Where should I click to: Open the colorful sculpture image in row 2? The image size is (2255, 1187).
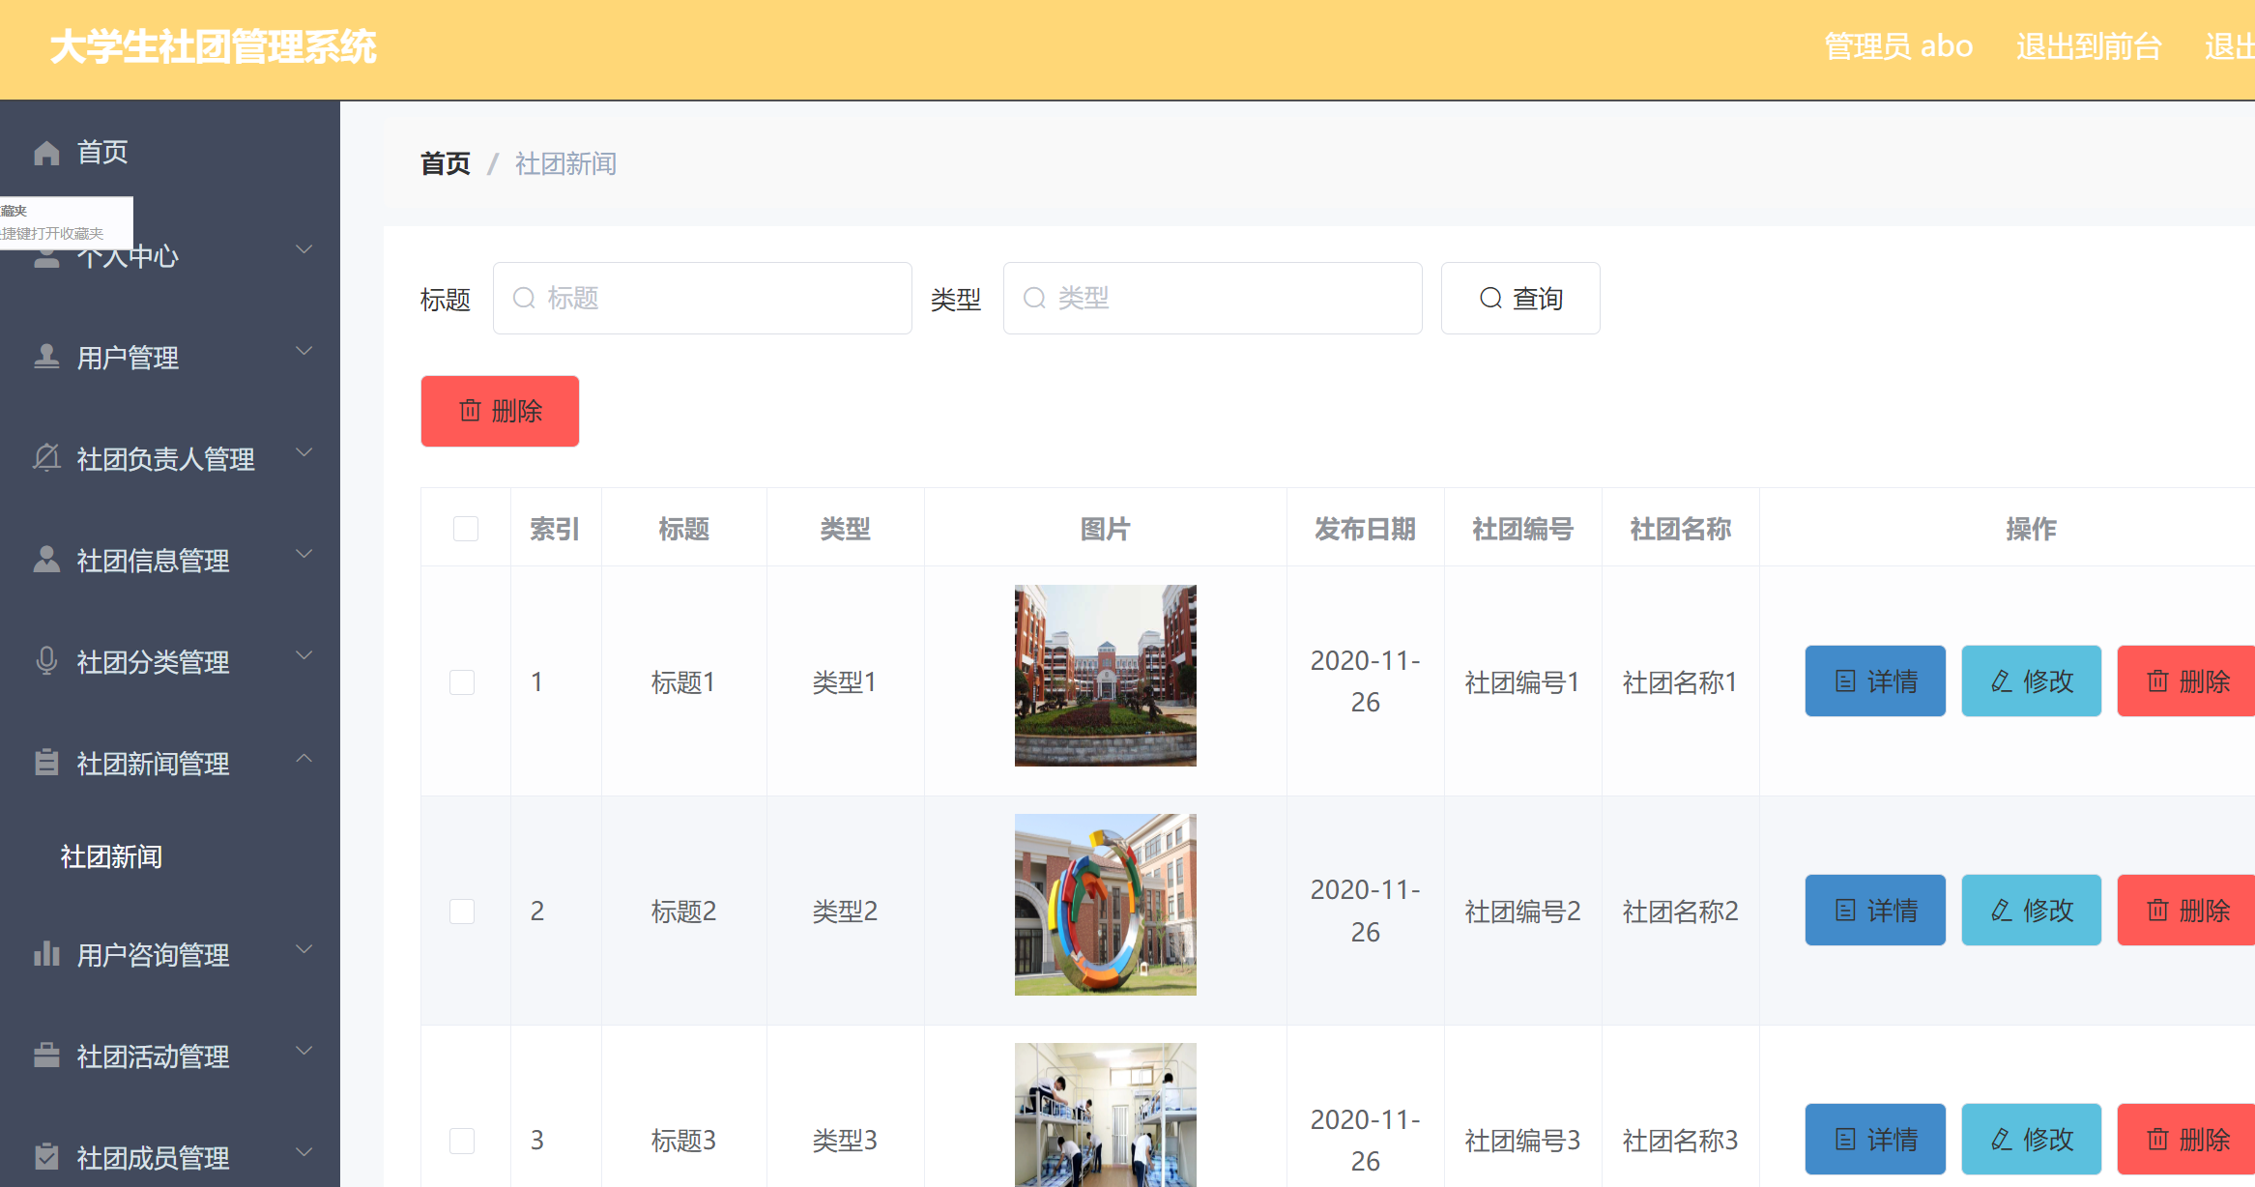[1106, 905]
